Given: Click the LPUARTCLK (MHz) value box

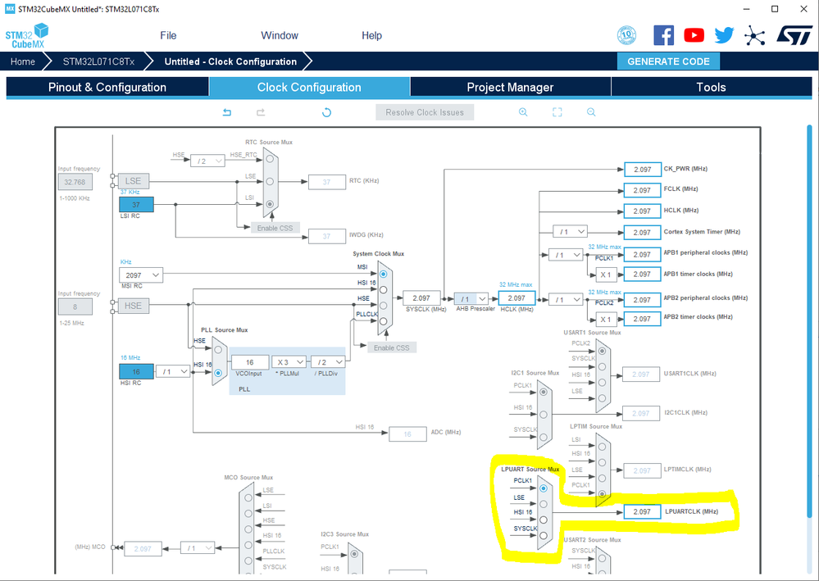Looking at the screenshot, I should [642, 511].
